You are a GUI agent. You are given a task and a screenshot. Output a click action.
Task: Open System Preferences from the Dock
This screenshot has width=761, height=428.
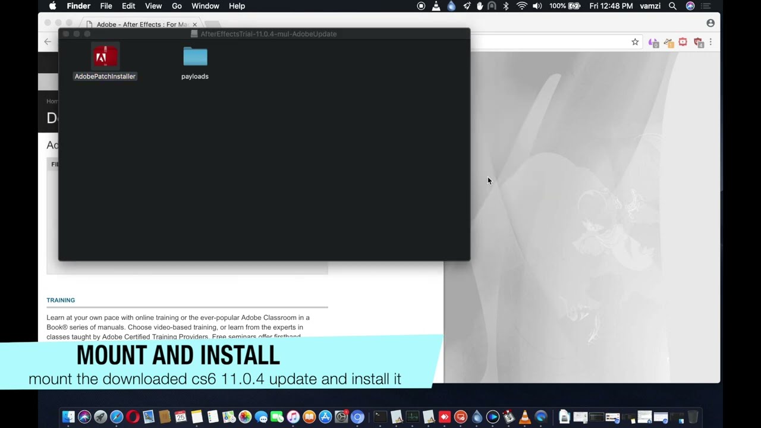point(341,417)
